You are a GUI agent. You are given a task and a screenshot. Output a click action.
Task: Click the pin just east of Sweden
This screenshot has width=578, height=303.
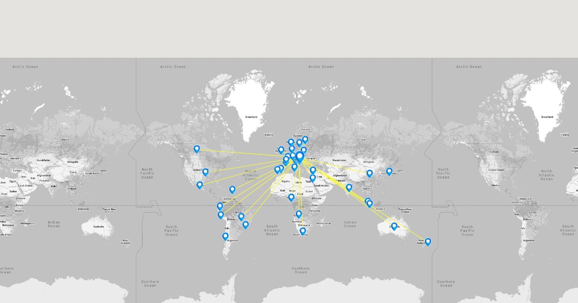point(305,139)
